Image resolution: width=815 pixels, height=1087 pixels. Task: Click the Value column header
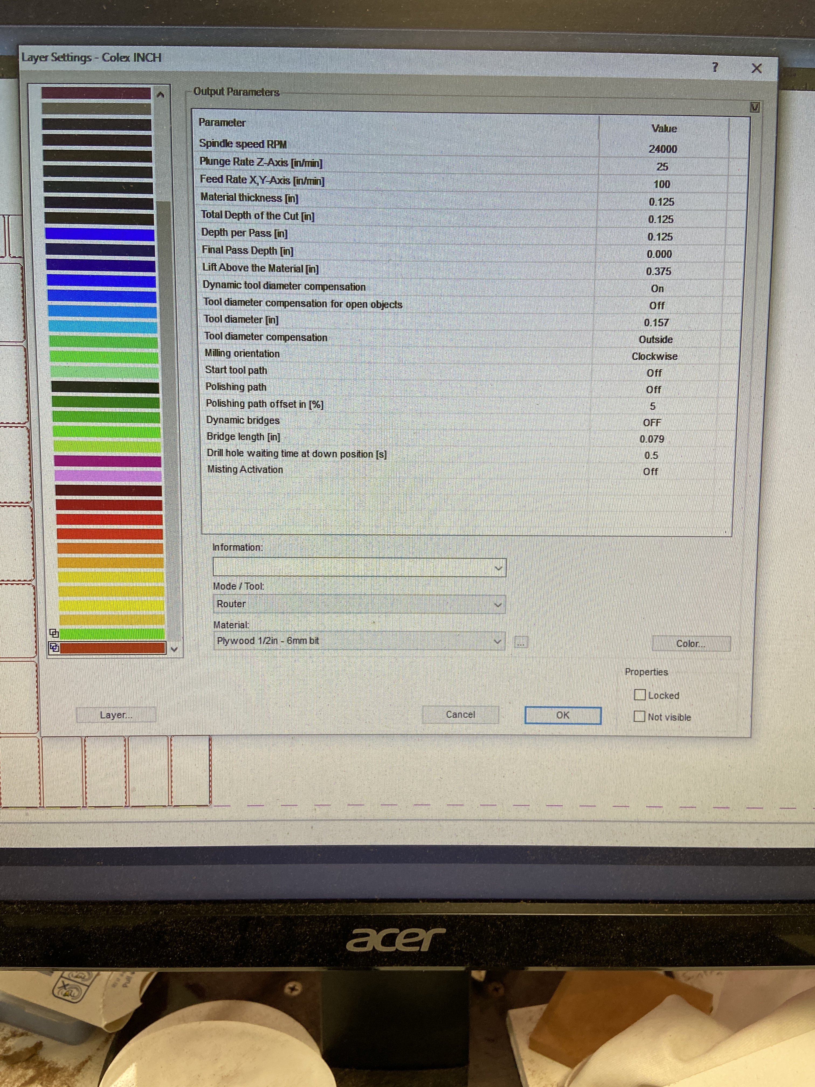pos(664,128)
